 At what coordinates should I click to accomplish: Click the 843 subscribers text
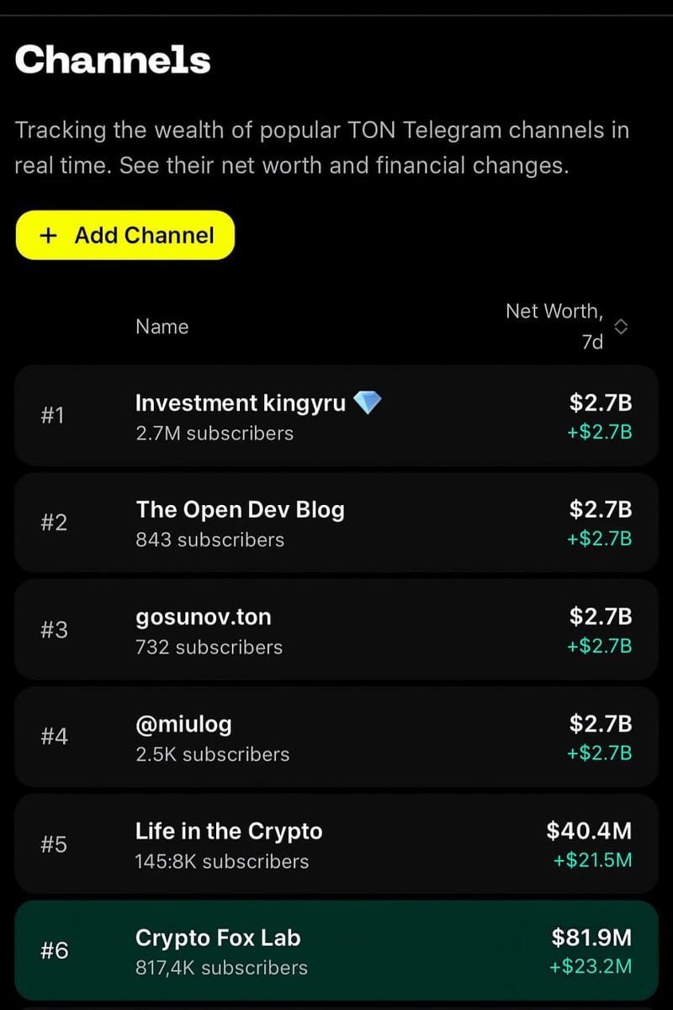point(209,540)
